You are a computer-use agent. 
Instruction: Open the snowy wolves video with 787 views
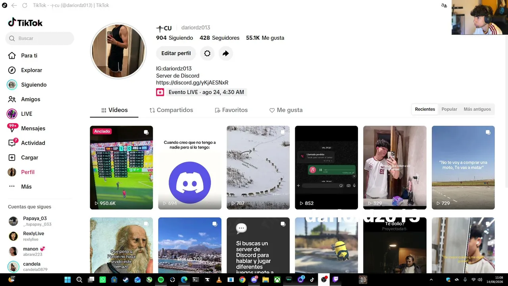click(258, 168)
